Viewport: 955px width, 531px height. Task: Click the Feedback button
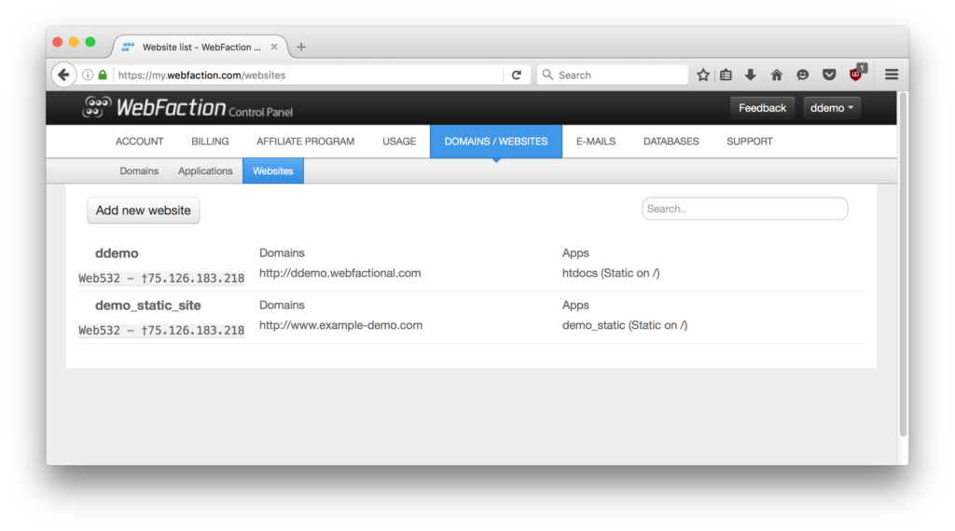[762, 108]
